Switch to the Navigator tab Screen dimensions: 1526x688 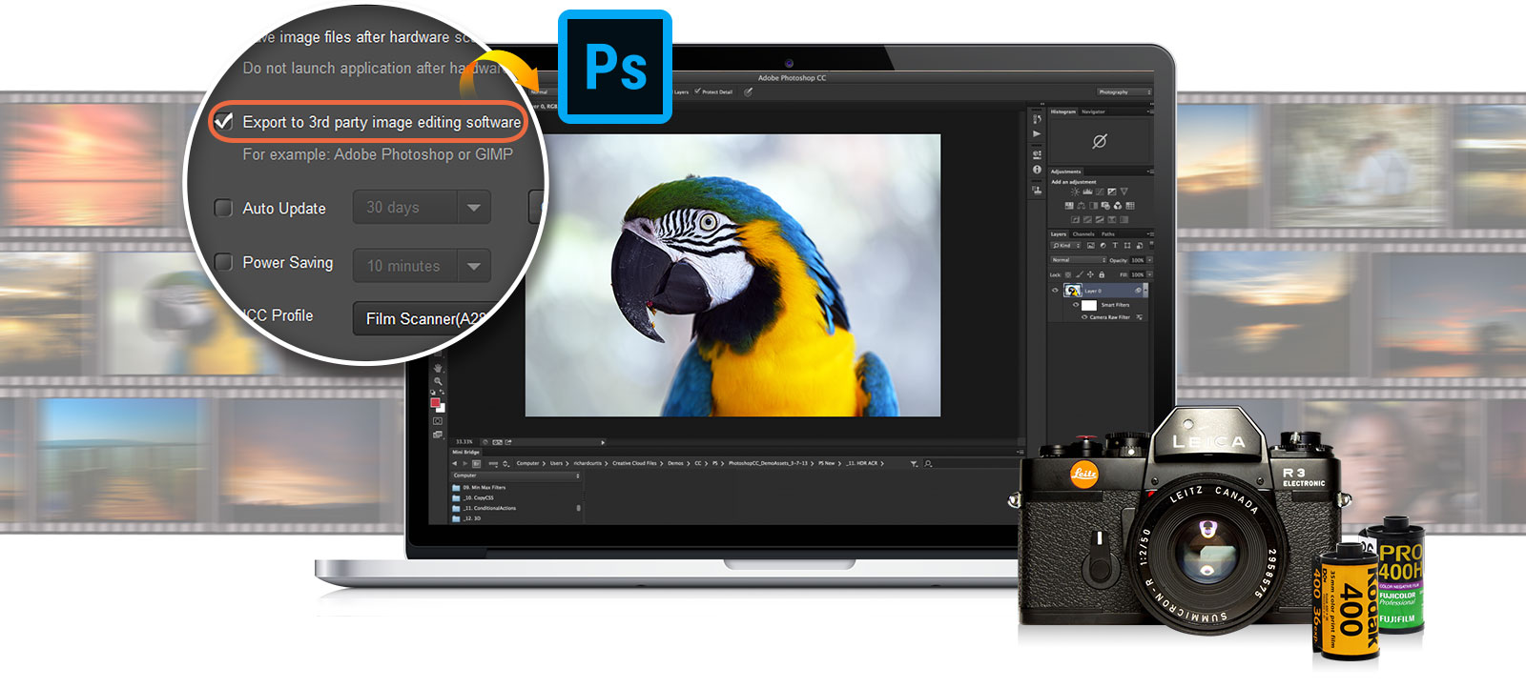pos(1093,111)
